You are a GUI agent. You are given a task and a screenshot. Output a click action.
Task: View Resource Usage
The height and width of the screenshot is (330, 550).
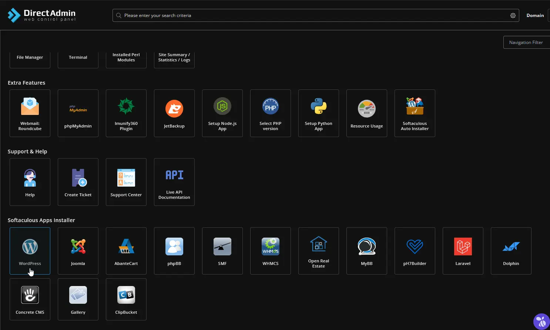[x=367, y=113]
